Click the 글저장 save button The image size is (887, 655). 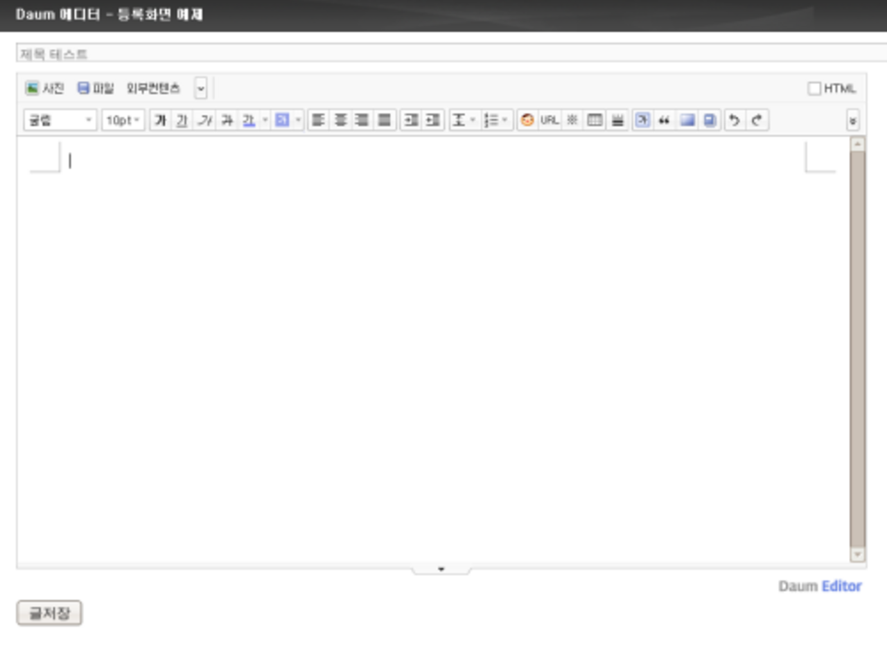click(x=49, y=613)
